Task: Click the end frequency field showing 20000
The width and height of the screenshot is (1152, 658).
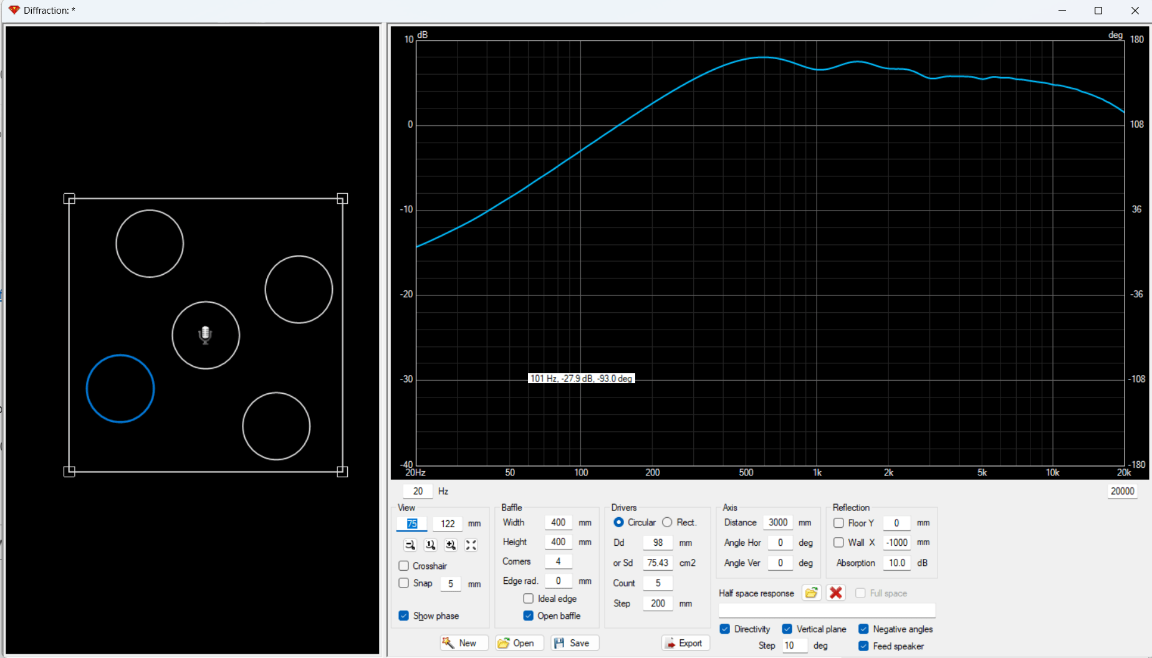Action: (x=1123, y=491)
